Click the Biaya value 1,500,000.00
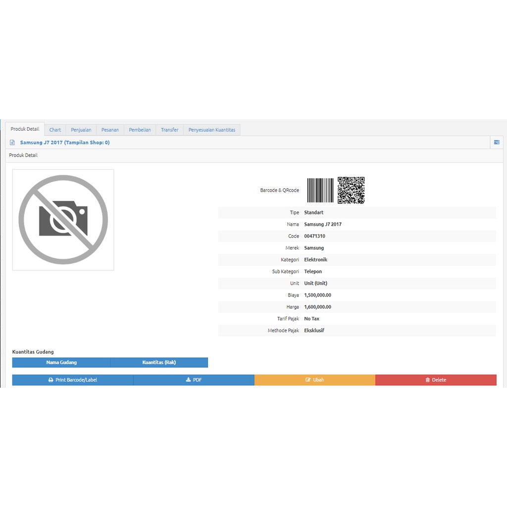 (x=317, y=295)
